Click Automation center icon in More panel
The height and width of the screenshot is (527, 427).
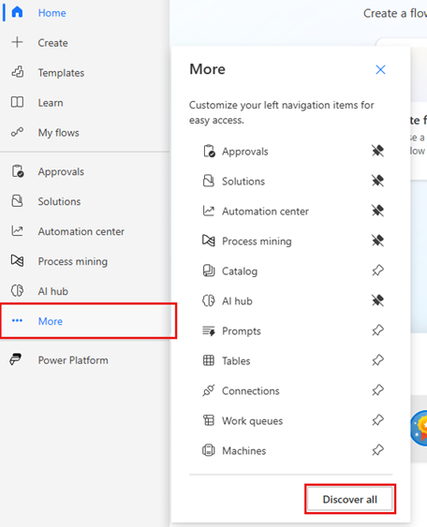[209, 211]
